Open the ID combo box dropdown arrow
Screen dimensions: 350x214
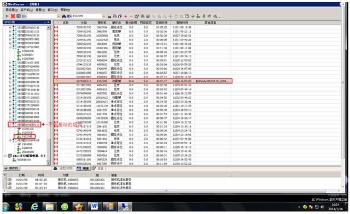click(x=103, y=16)
